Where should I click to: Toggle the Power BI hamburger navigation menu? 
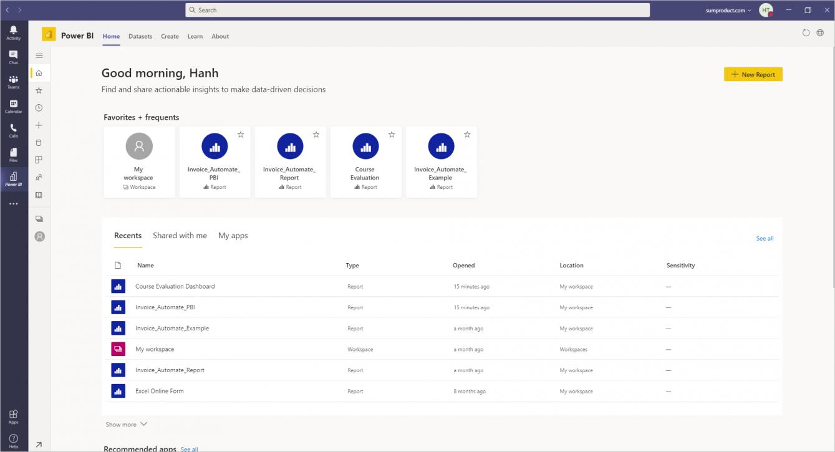click(39, 56)
